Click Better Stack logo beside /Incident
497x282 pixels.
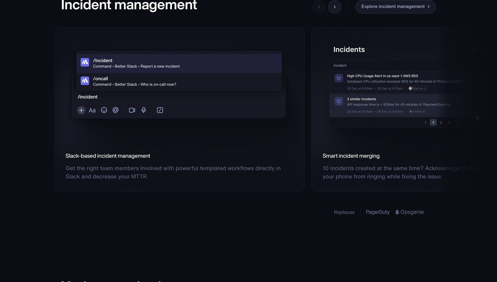click(85, 62)
